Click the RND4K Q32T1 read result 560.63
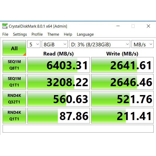Viewport: 156px width, 156px height. pyautogui.click(x=59, y=99)
